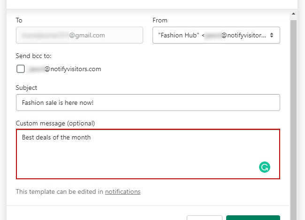The image size is (305, 220).
Task: Place cursor after "Best deals of the month"
Action: pos(91,138)
